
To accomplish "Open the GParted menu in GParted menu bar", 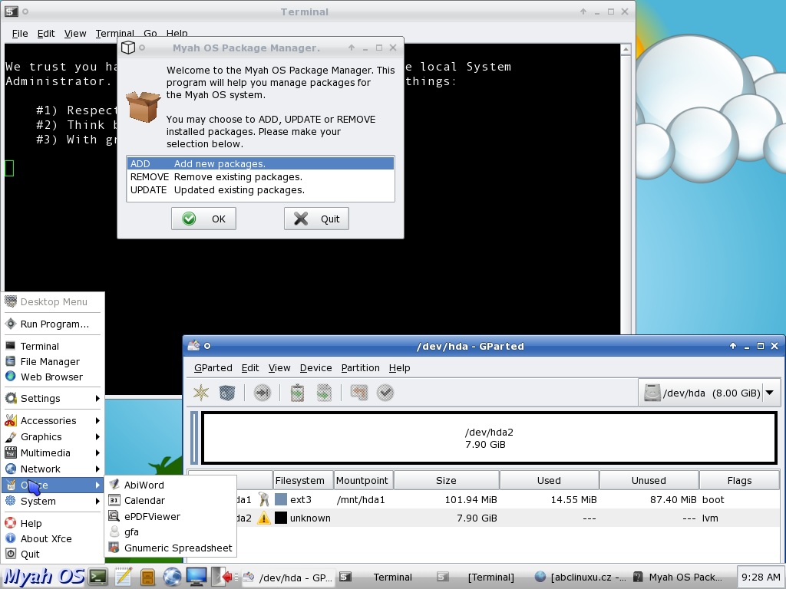I will pyautogui.click(x=213, y=367).
